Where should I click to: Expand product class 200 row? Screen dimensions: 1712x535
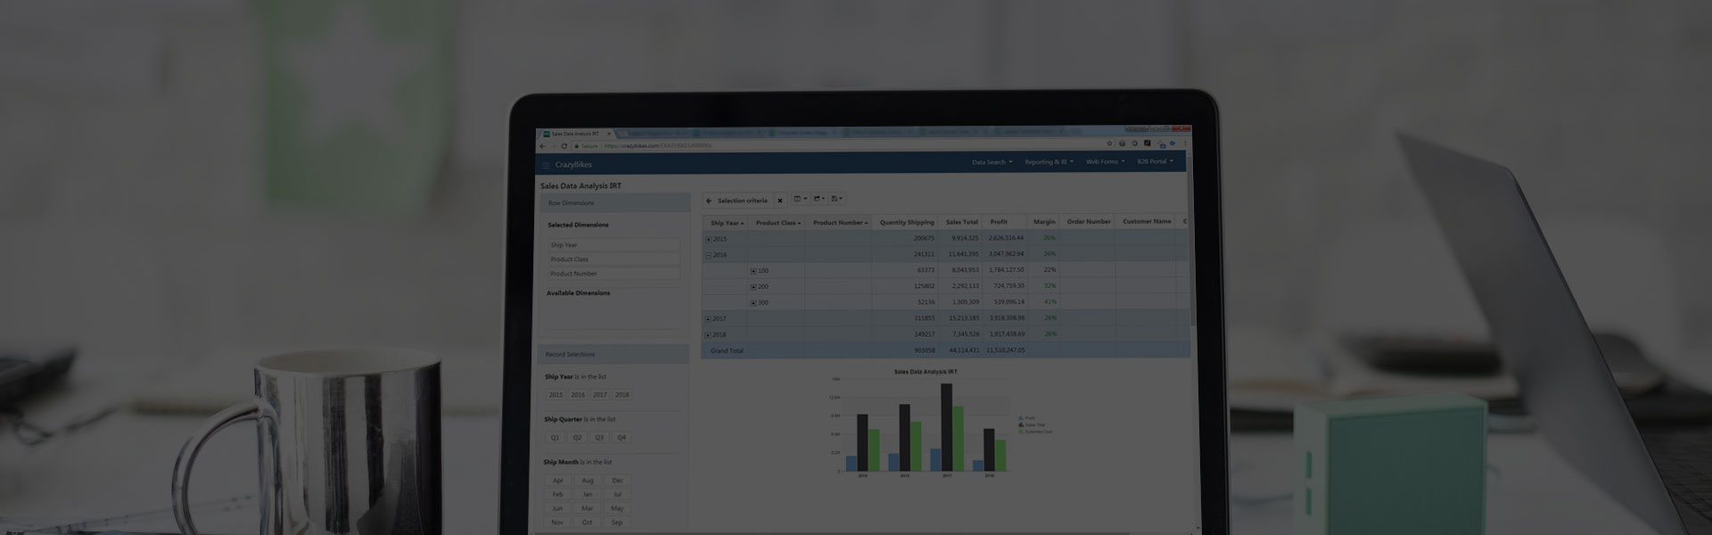tap(753, 287)
